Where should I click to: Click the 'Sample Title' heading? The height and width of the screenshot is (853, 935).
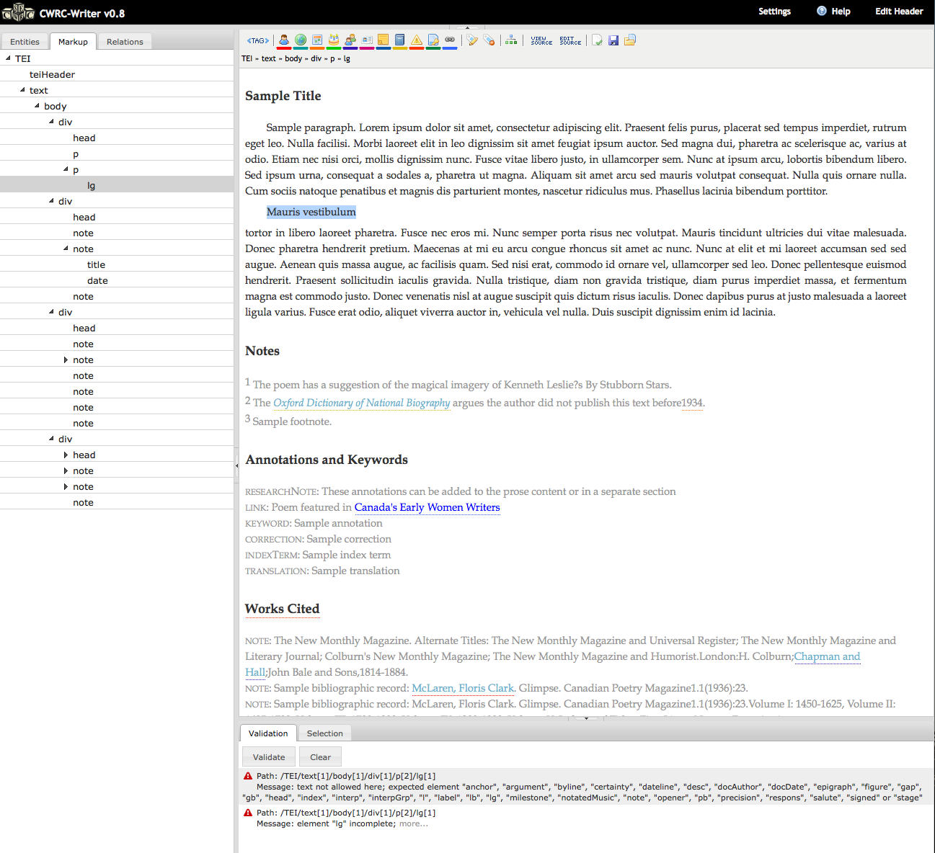[x=283, y=96]
